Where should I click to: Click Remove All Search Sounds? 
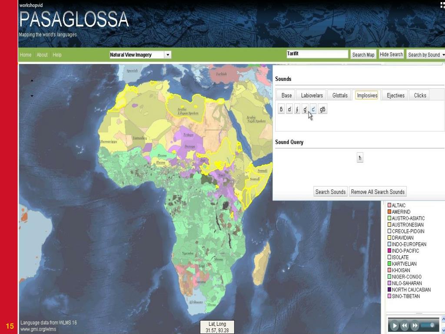click(378, 192)
